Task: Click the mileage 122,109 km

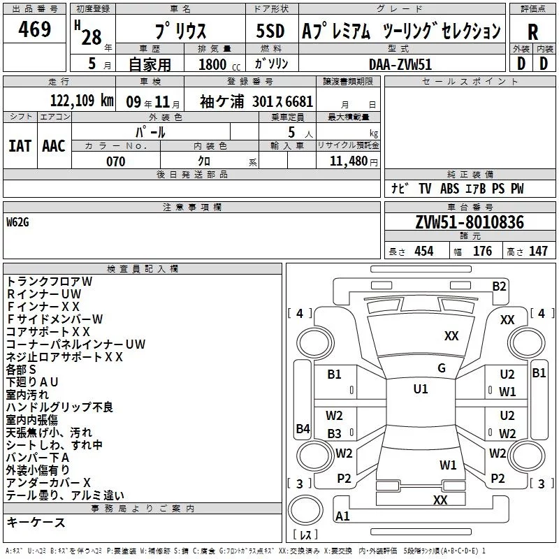Action: 82,101
